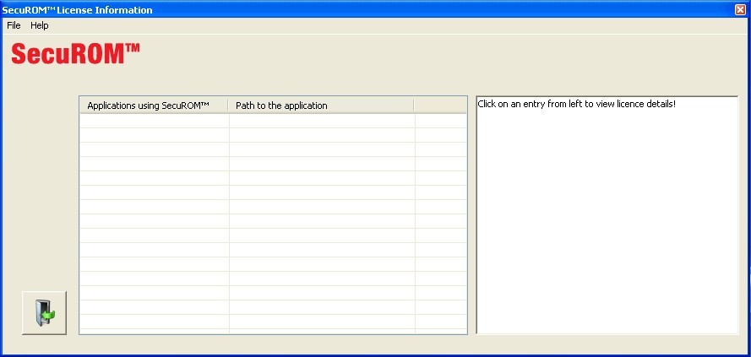Close the SecuROM License Information window
Screen dimensions: 751x357
tap(741, 9)
